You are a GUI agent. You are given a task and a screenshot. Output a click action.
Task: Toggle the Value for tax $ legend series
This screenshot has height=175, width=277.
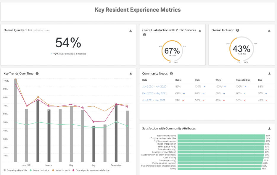click(x=62, y=170)
